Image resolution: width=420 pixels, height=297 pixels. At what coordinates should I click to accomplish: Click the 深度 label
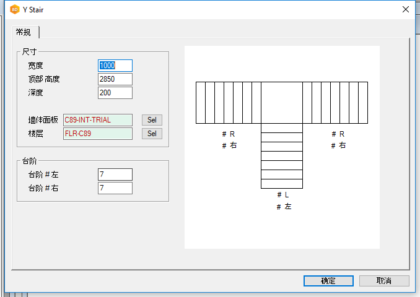click(36, 93)
